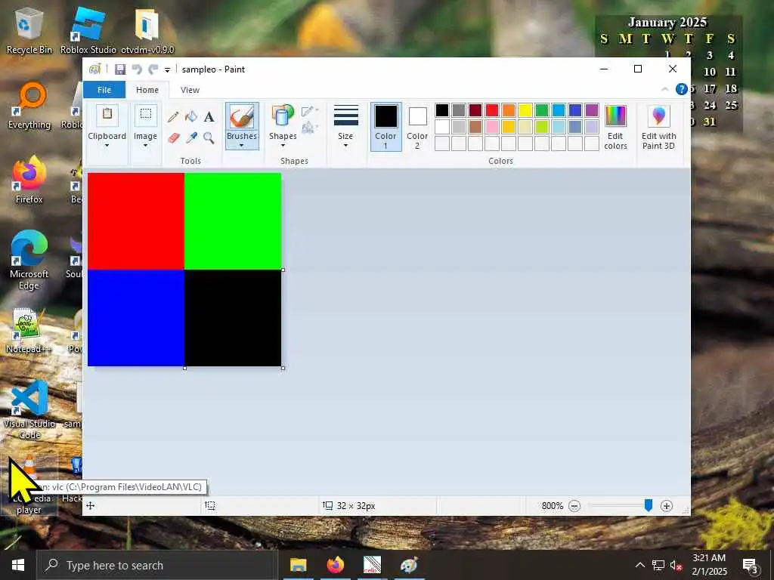Click the Edit colors rainbow icon
The image size is (774, 580).
[x=615, y=116]
